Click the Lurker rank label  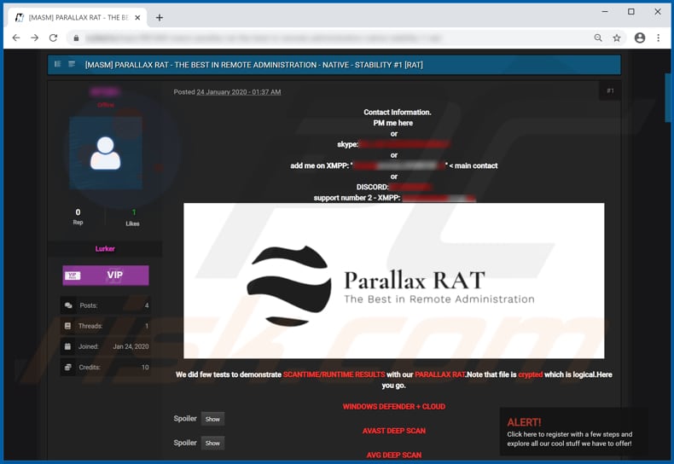click(x=105, y=249)
